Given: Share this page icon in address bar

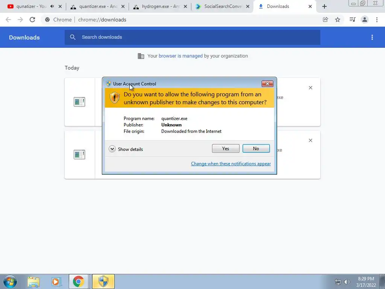Looking at the screenshot, I should [325, 20].
